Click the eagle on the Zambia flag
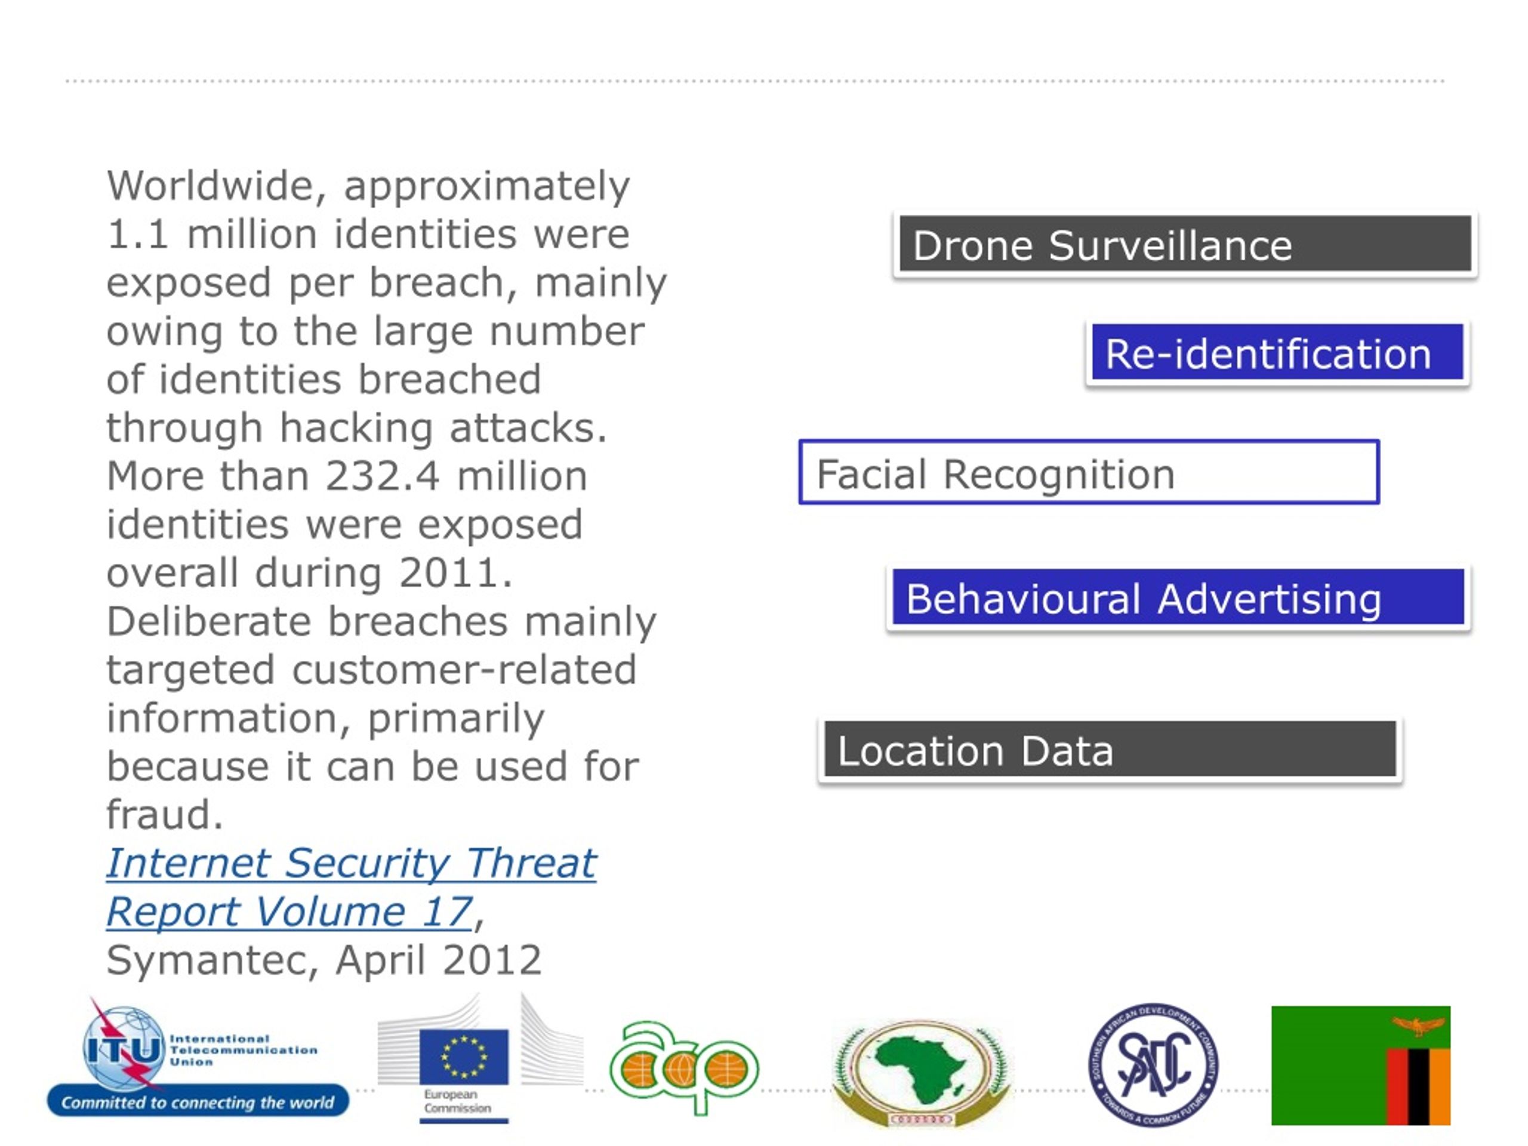The image size is (1528, 1146). point(1418,1025)
